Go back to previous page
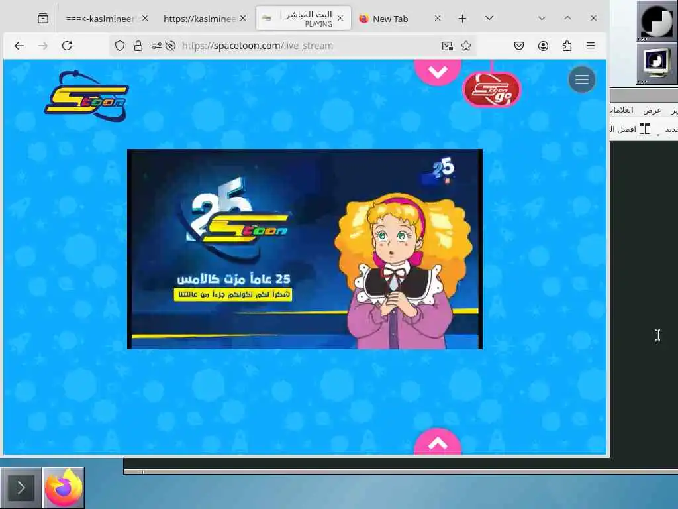Screen dimensions: 678x509 (x=19, y=46)
